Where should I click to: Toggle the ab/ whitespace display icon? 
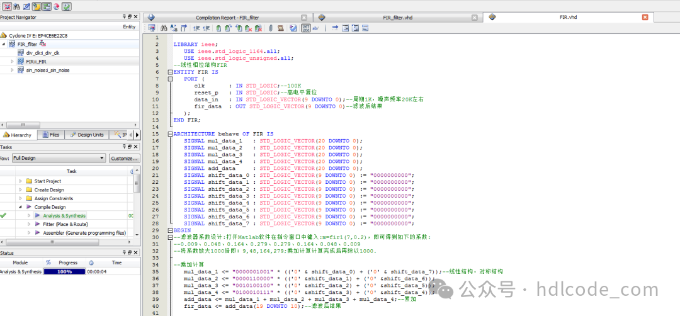point(315,28)
